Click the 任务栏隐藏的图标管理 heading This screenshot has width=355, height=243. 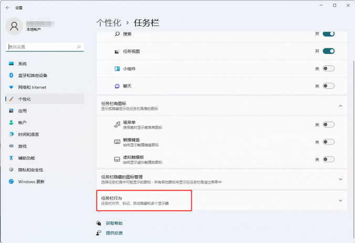122,177
